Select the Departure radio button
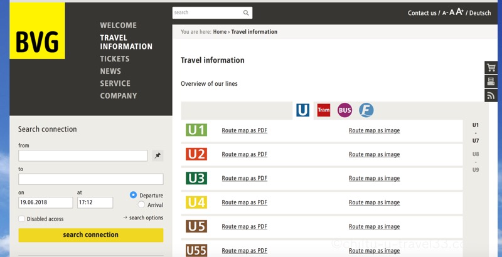This screenshot has height=257, width=502. click(133, 195)
